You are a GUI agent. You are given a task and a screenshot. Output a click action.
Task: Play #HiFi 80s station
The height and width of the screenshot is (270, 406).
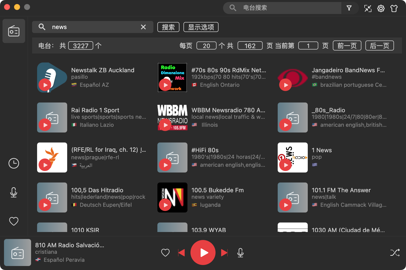click(165, 165)
